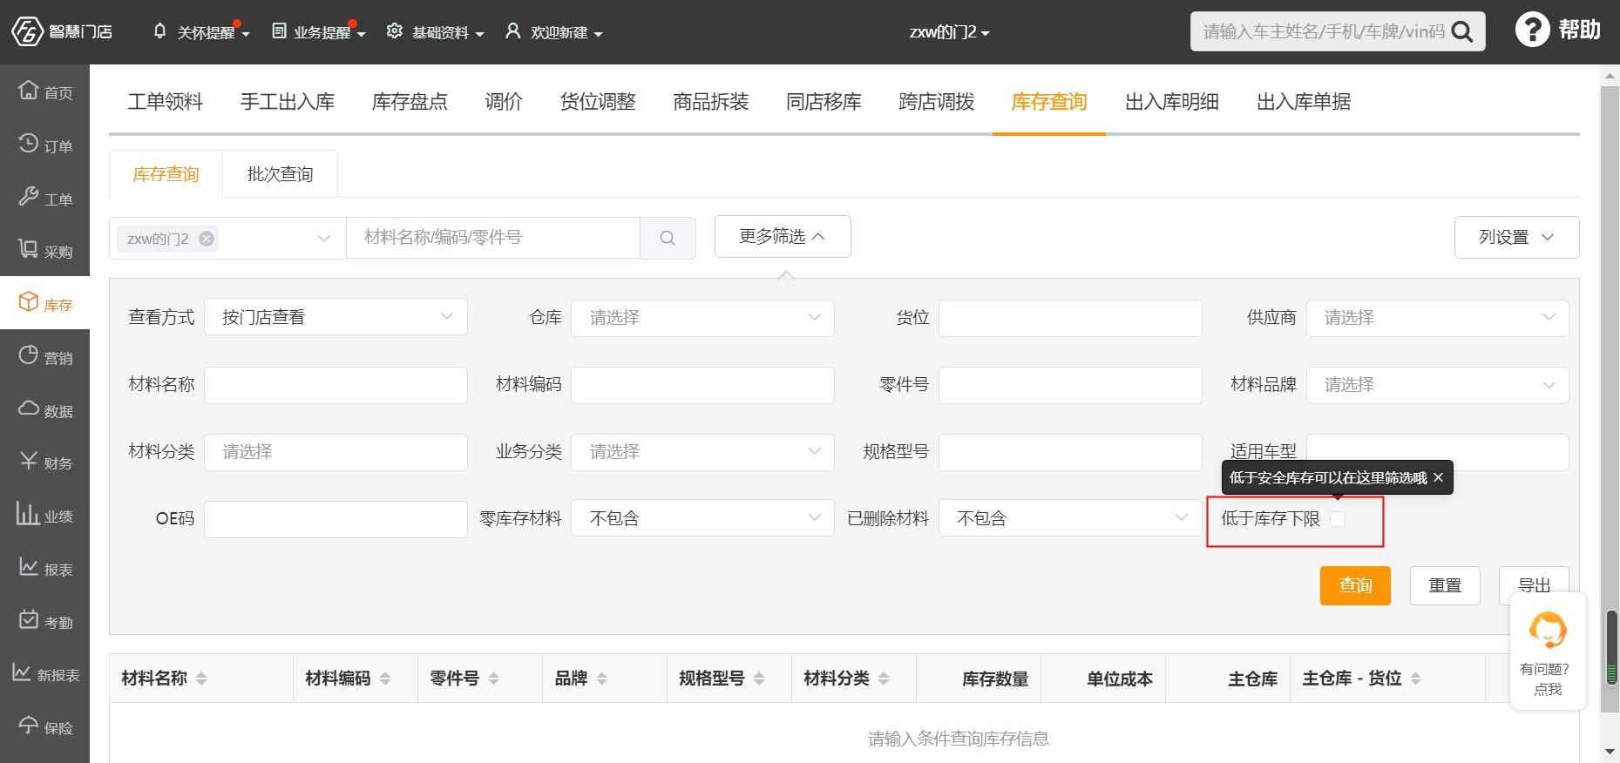Remove the zxw的门2 store tag
The width and height of the screenshot is (1620, 763).
click(207, 239)
